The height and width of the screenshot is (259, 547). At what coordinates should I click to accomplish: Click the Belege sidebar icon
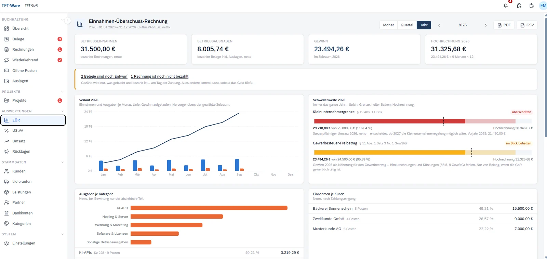click(x=6, y=39)
